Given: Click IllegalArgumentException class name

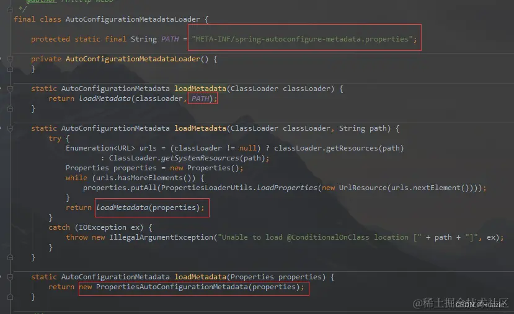Looking at the screenshot, I should 161,237.
